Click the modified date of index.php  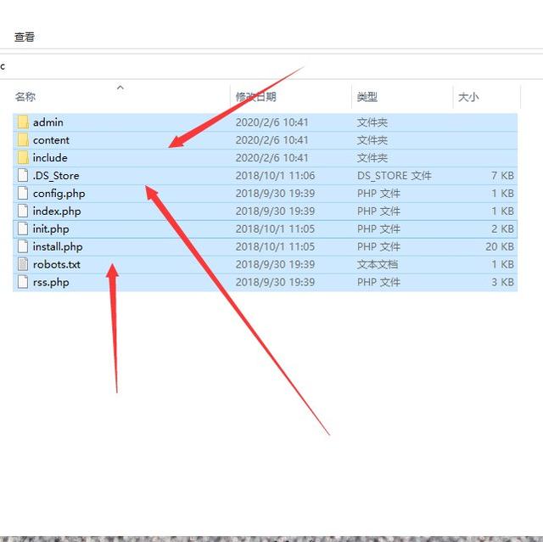(275, 212)
